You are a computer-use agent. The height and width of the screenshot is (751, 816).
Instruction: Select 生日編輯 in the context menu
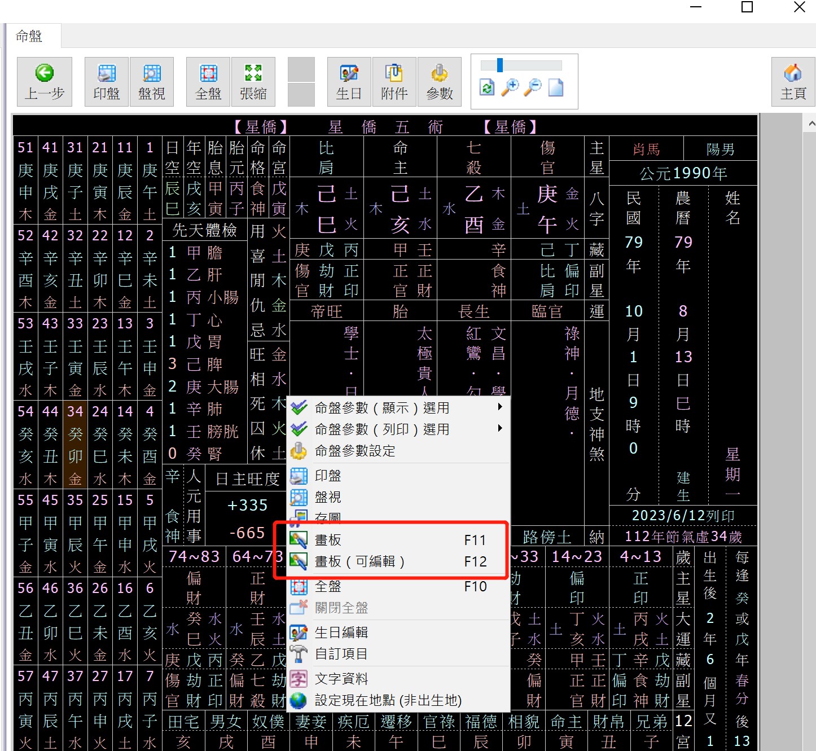(341, 633)
